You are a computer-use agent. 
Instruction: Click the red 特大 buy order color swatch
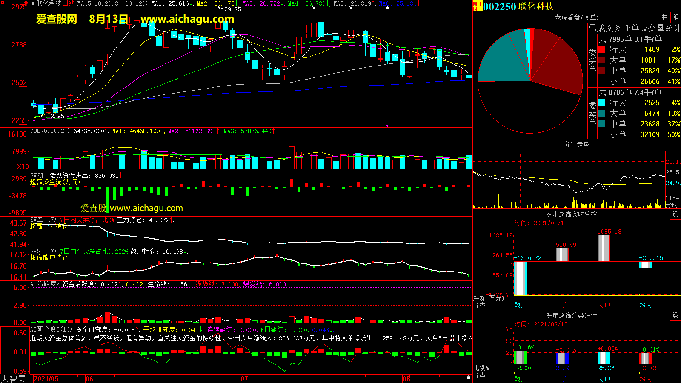coord(602,49)
